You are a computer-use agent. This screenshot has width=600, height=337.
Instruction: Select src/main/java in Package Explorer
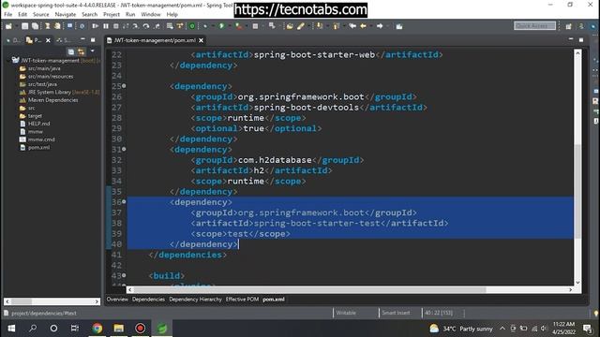point(44,68)
